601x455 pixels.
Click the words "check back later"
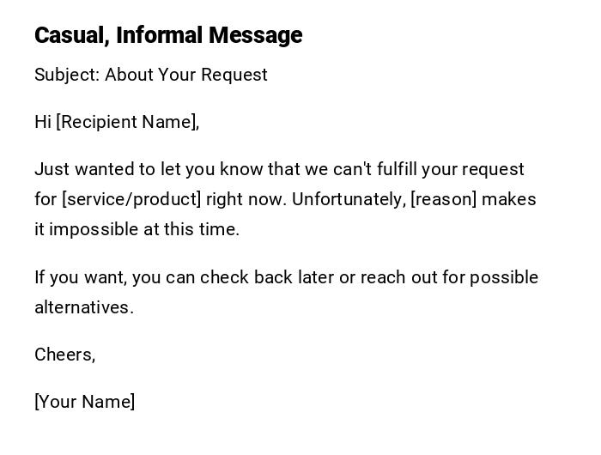(x=267, y=277)
